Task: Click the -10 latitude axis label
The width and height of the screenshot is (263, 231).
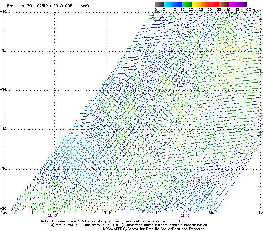Action: pyautogui.click(x=3, y=12)
